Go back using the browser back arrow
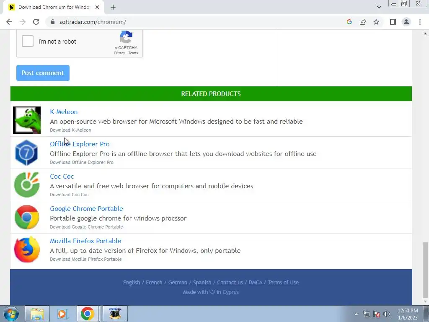 9,22
